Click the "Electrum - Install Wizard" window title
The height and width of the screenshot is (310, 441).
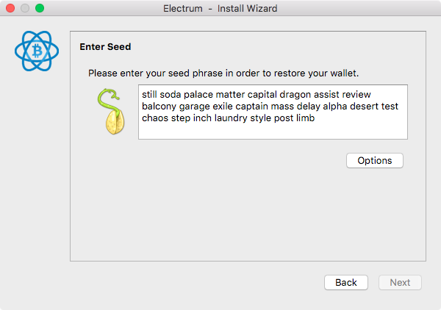point(220,8)
